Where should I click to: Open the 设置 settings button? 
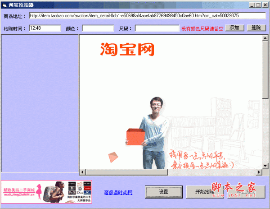164,192
